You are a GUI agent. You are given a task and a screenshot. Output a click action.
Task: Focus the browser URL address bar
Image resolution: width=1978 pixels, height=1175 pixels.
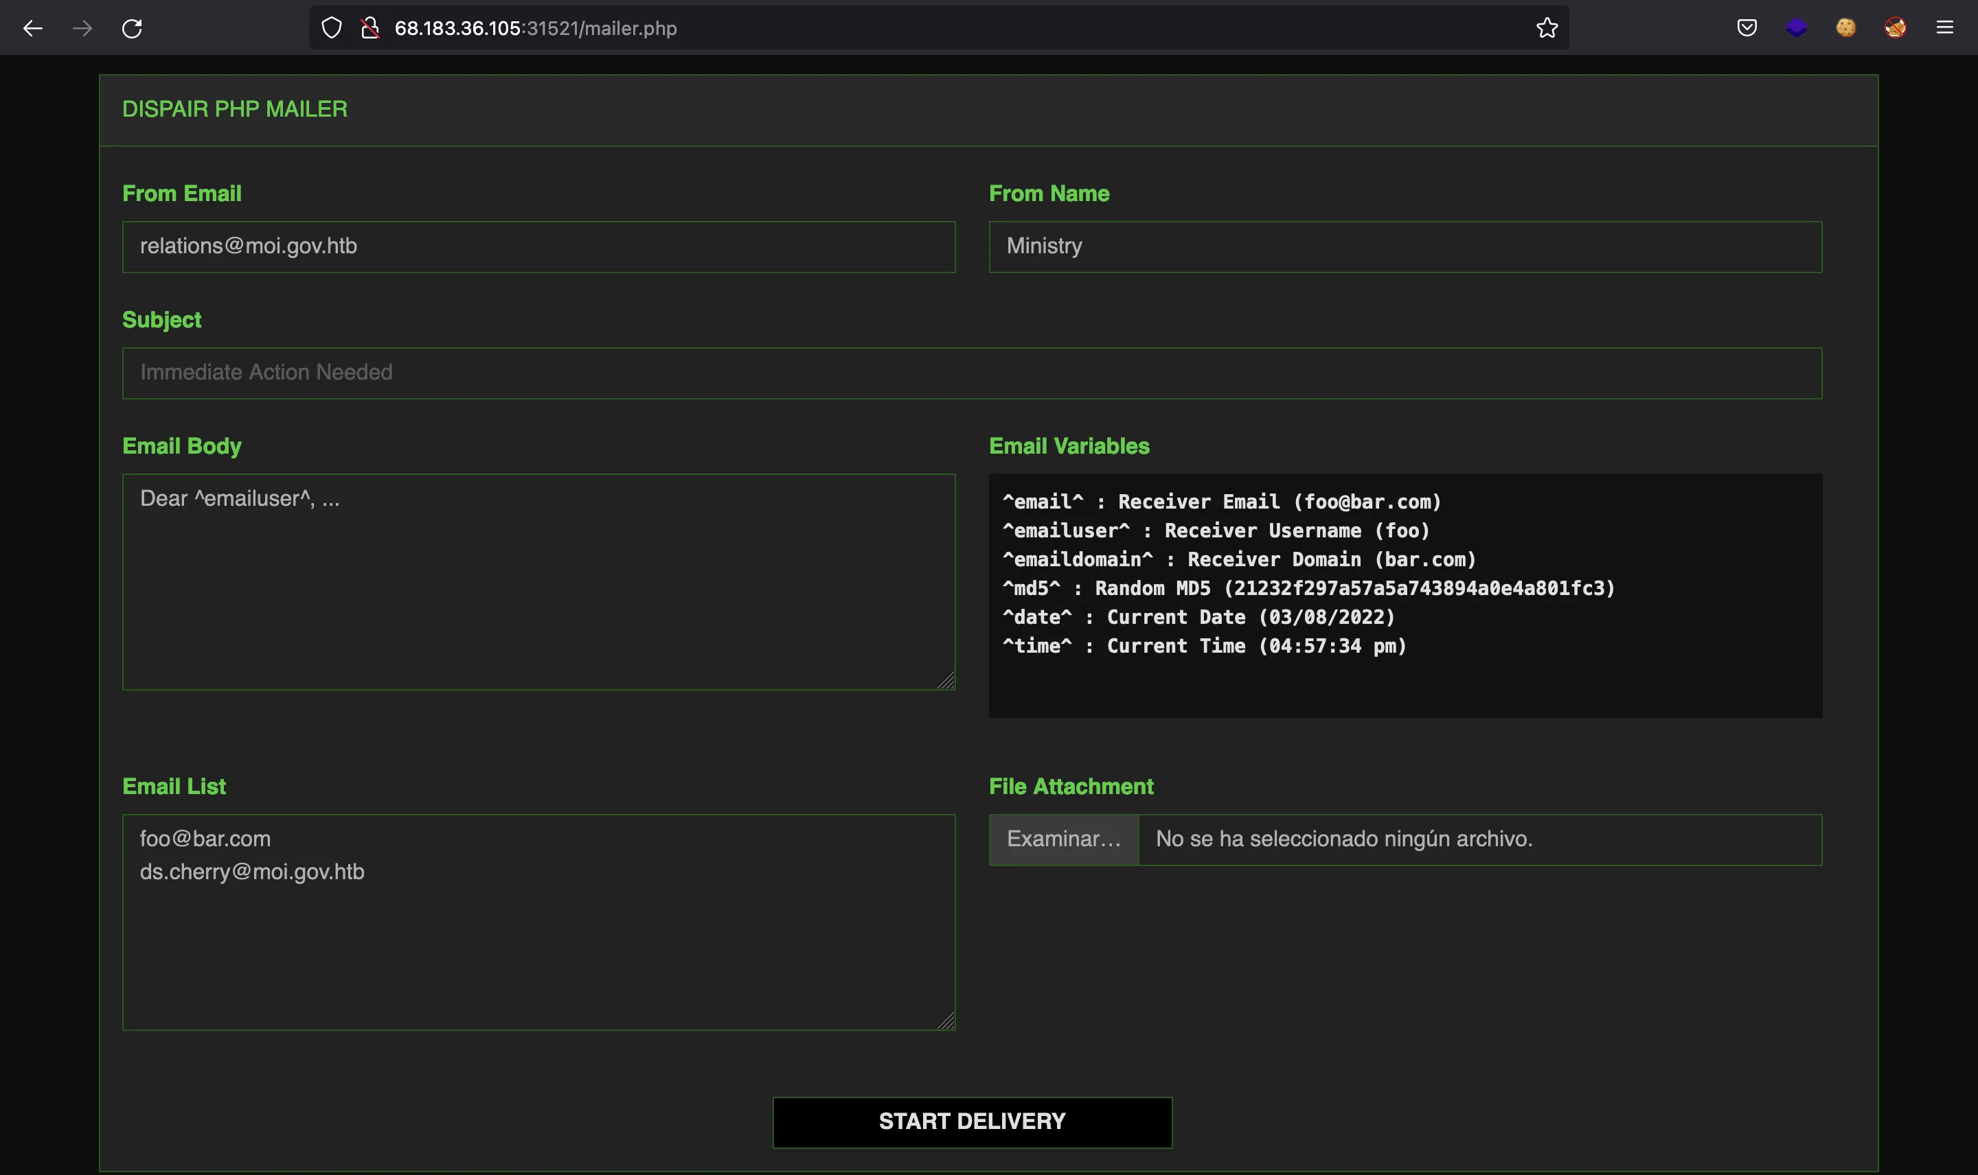click(939, 29)
